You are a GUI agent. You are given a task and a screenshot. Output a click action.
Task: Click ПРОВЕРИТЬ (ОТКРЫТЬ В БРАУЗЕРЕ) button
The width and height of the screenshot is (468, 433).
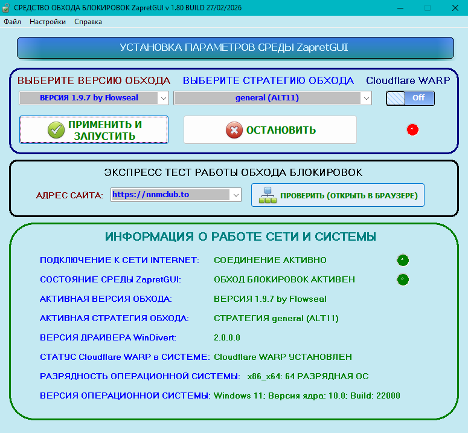(x=338, y=195)
